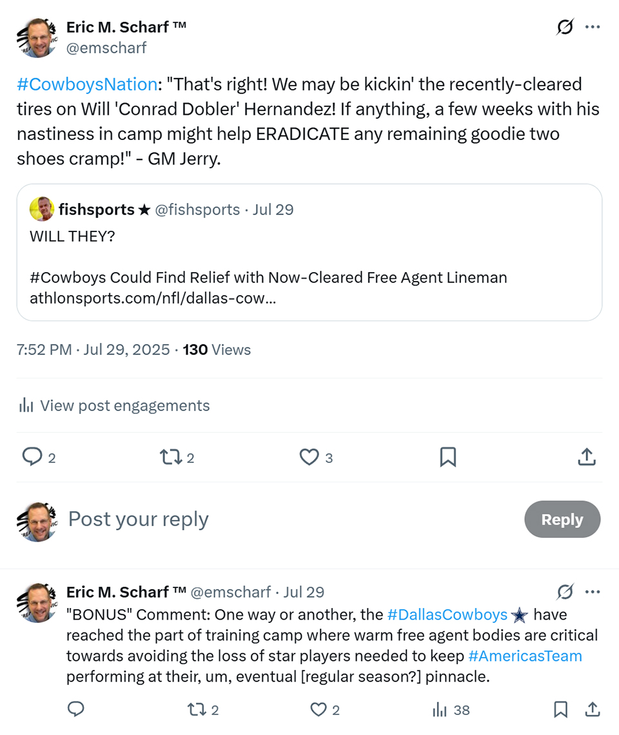Bookmark the BONUS comment reply
The width and height of the screenshot is (619, 735).
click(560, 710)
